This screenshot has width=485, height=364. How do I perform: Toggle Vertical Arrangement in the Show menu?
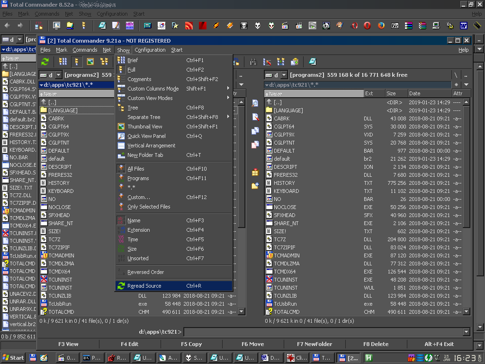point(174,146)
